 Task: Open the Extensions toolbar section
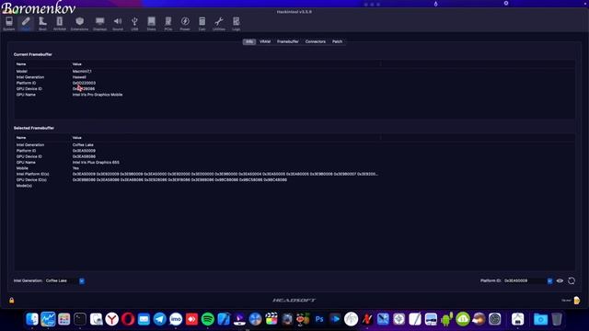tap(79, 23)
